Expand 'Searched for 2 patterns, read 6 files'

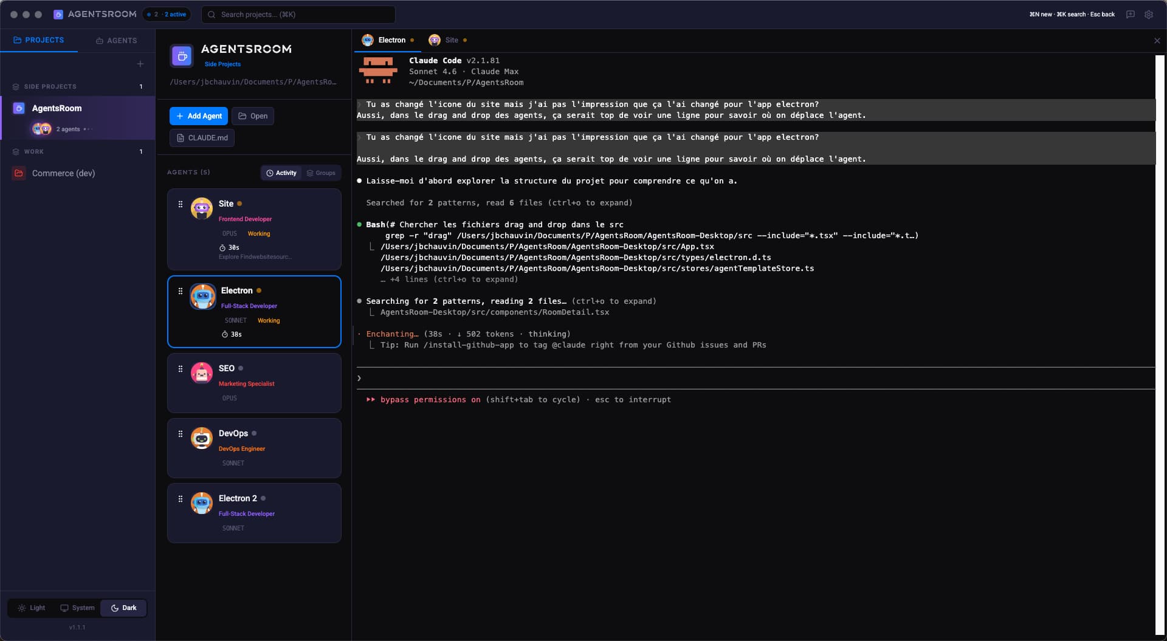[x=499, y=202]
